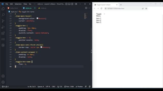Change indentation via Spaces: 4
Image resolution: width=163 pixels, height=91 pixels.
(x=41, y=86)
